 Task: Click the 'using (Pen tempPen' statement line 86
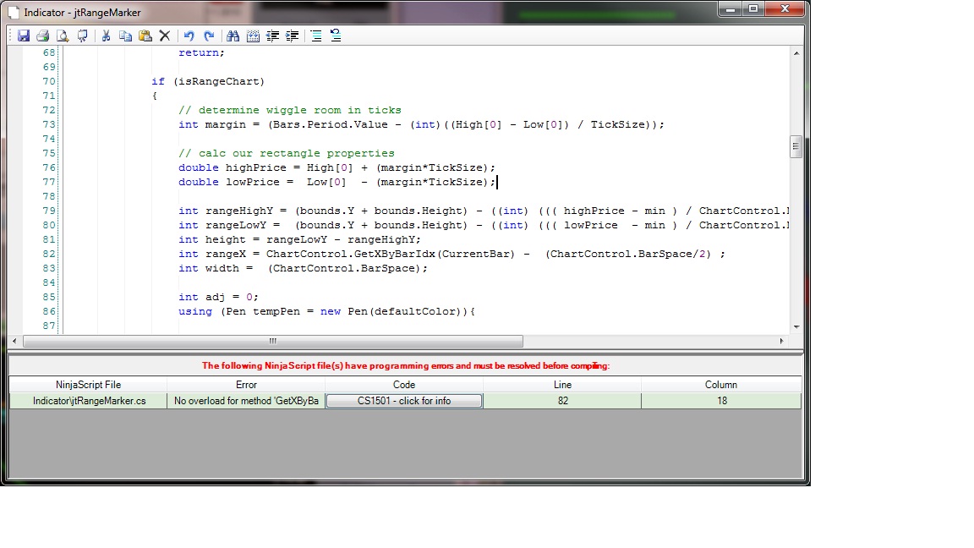[326, 311]
